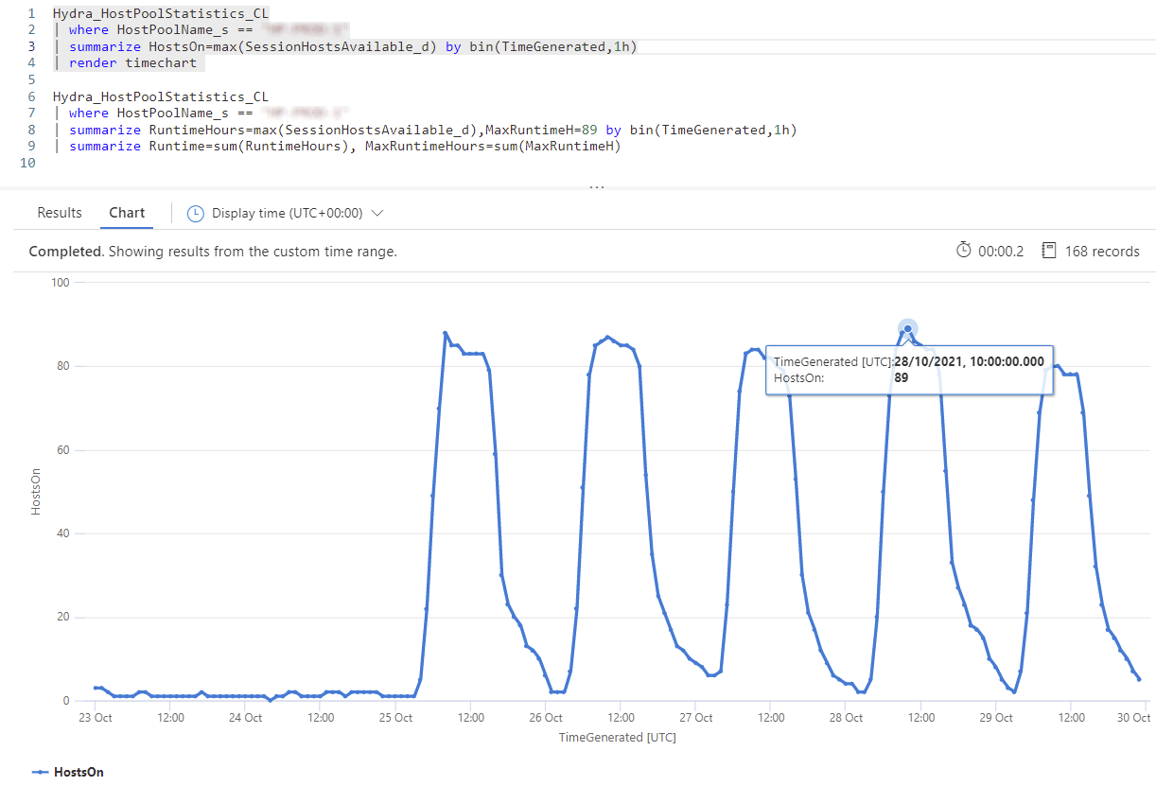Screen dimensions: 1156x786
Task: Expand the Display time chevron arrow
Action: point(377,214)
